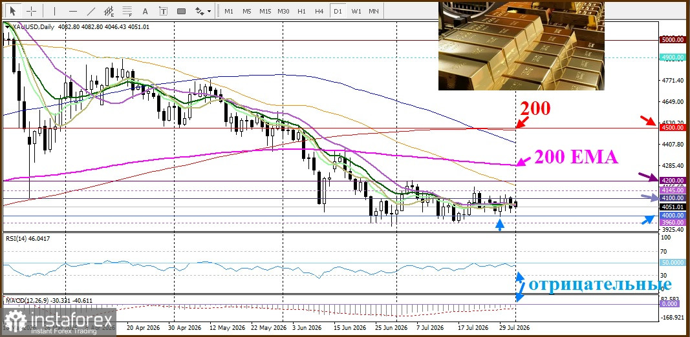The image size is (690, 337).
Task: Click the 17 Jul 2026 date label
Action: [x=473, y=328]
